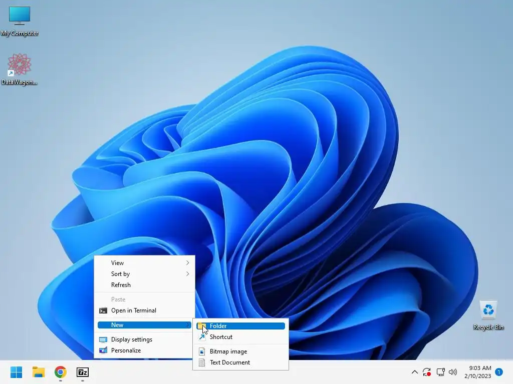
Task: Create a new Text Document
Action: [241, 362]
